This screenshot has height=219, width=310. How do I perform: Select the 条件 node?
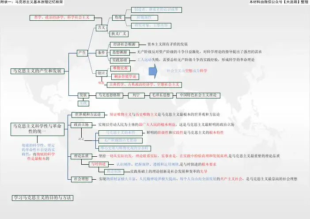coord(102,53)
